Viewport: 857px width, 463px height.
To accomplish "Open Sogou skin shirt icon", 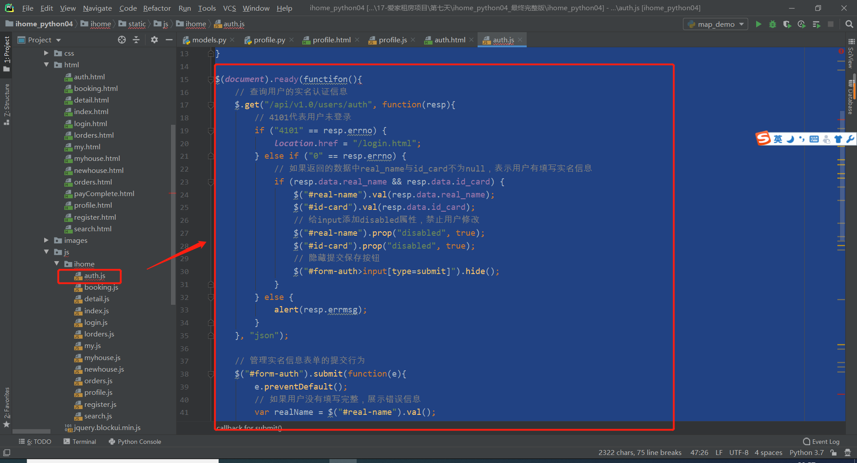I will (x=838, y=139).
